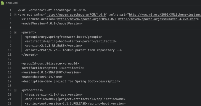
Task: Open the w3.org XMLSchema-instance link
Action: coord(165,14)
